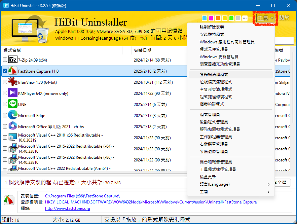Click the Visual C++ 2015-2022 x86 icon

pyautogui.click(x=13, y=160)
